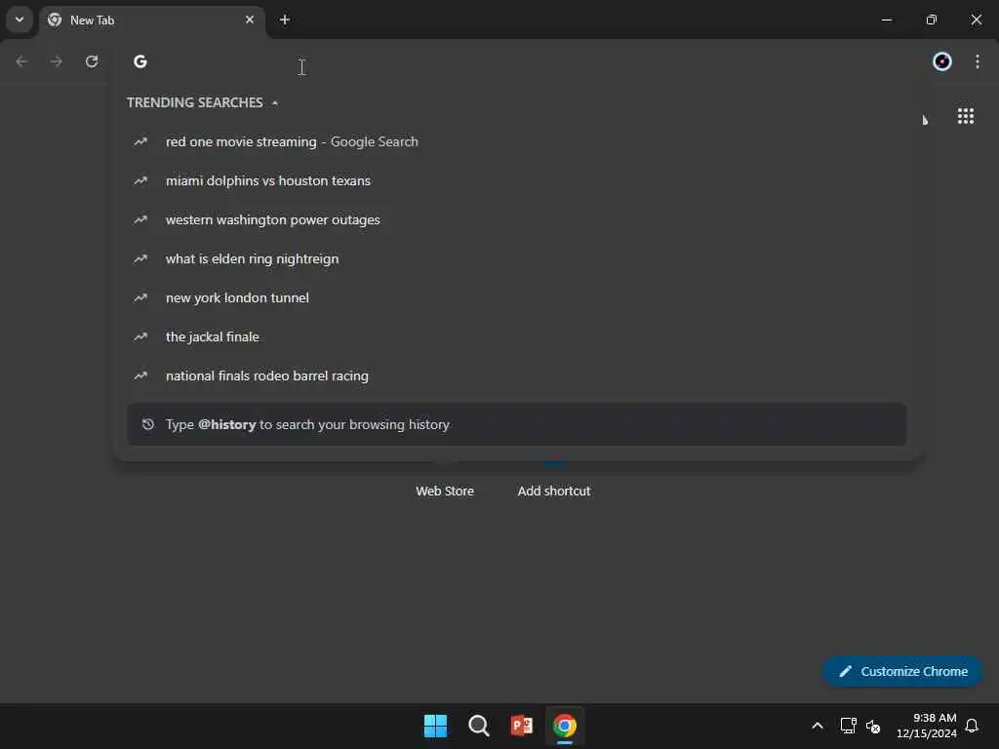The width and height of the screenshot is (999, 749).
Task: Select suggestion western washington power outages
Action: pyautogui.click(x=517, y=219)
